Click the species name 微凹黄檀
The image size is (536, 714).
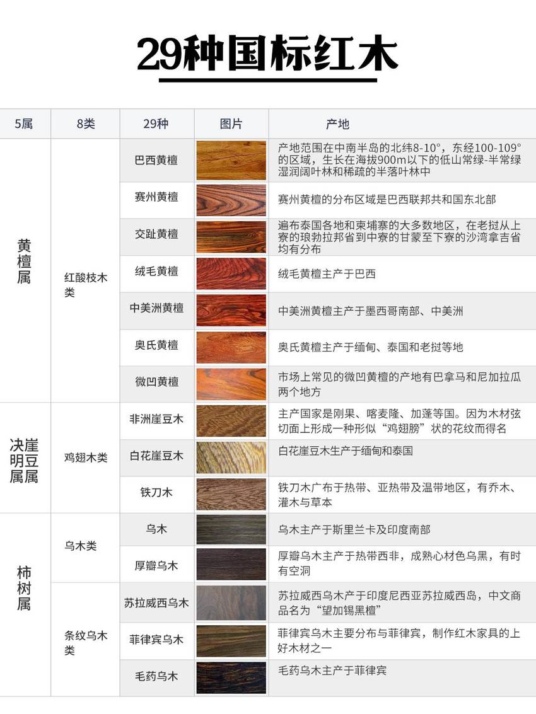(156, 382)
